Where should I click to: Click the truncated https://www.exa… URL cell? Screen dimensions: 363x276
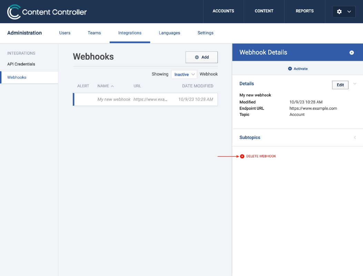(150, 99)
